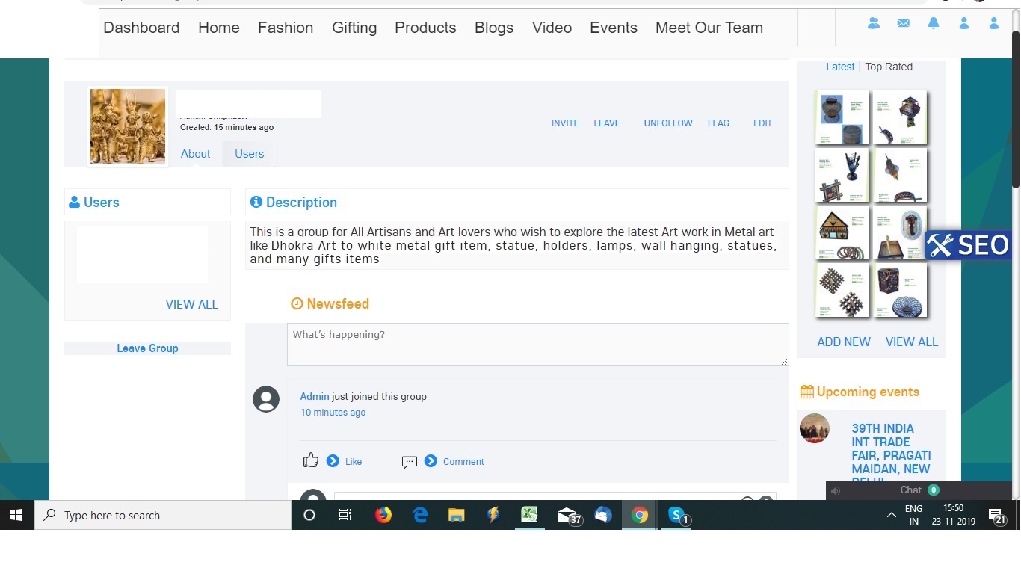The width and height of the screenshot is (1021, 574).
Task: Select the Top Rated products tab
Action: [x=889, y=67]
